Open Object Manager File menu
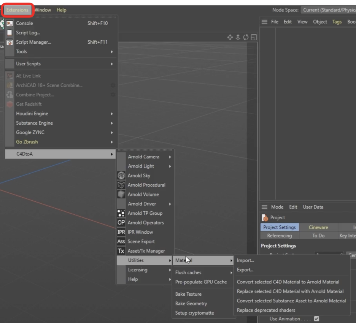 point(275,22)
